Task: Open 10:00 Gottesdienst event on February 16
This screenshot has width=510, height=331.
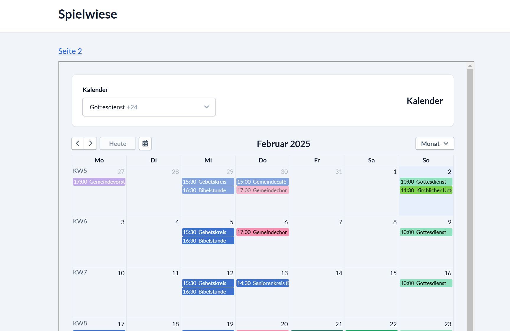Action: click(x=426, y=283)
